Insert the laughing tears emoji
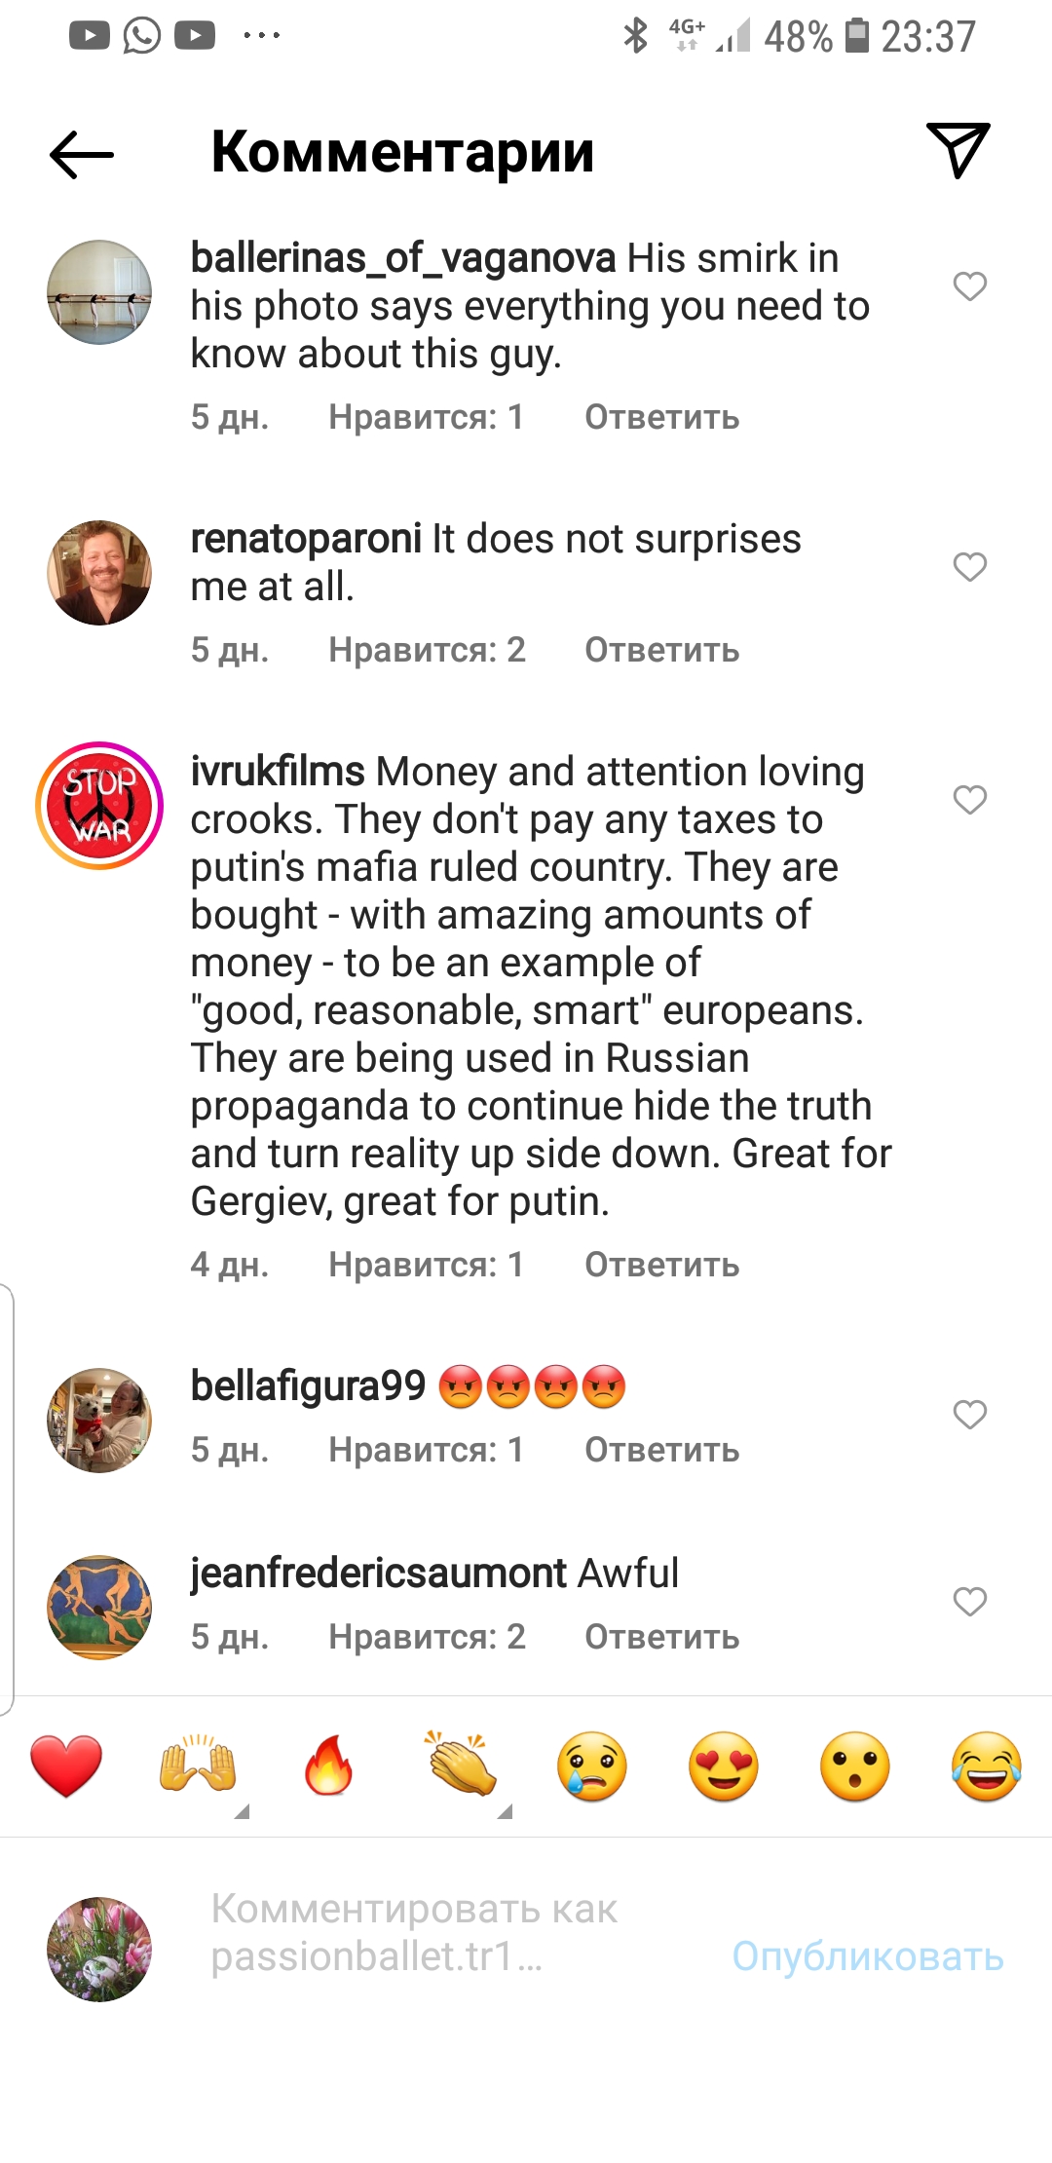The height and width of the screenshot is (2163, 1052). (x=986, y=1765)
